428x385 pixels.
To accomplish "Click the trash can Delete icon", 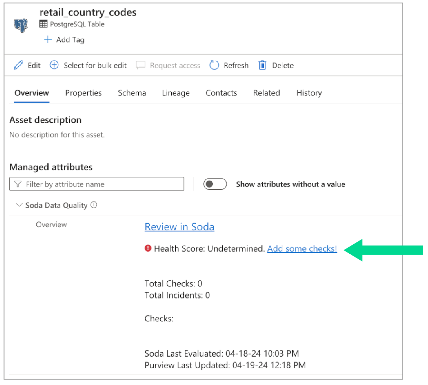I will [262, 65].
